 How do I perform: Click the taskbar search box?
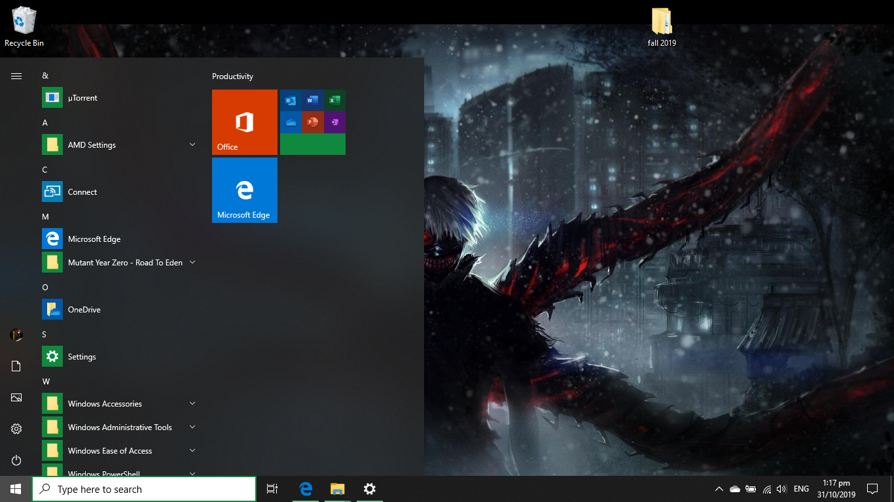(x=144, y=489)
